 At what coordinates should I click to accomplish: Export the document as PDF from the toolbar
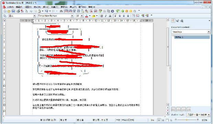click(22, 11)
